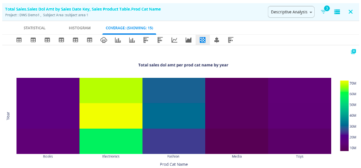Open the filter icon with badge 3

pyautogui.click(x=324, y=11)
